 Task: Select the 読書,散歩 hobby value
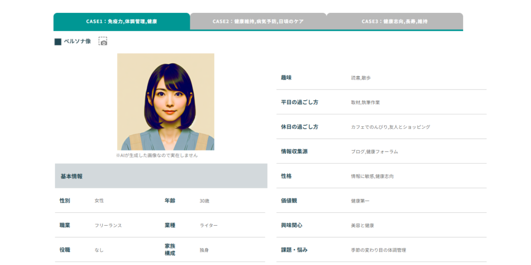361,78
